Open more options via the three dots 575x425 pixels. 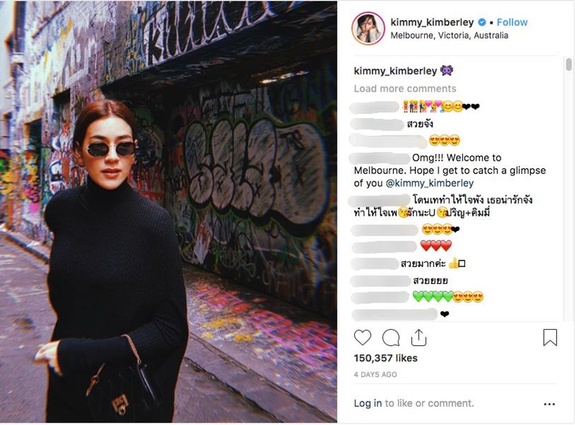click(549, 404)
